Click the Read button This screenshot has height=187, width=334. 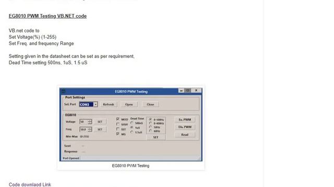[x=185, y=135]
